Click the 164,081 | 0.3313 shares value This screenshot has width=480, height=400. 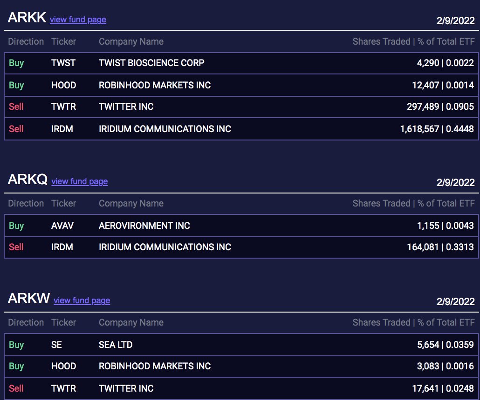click(440, 247)
